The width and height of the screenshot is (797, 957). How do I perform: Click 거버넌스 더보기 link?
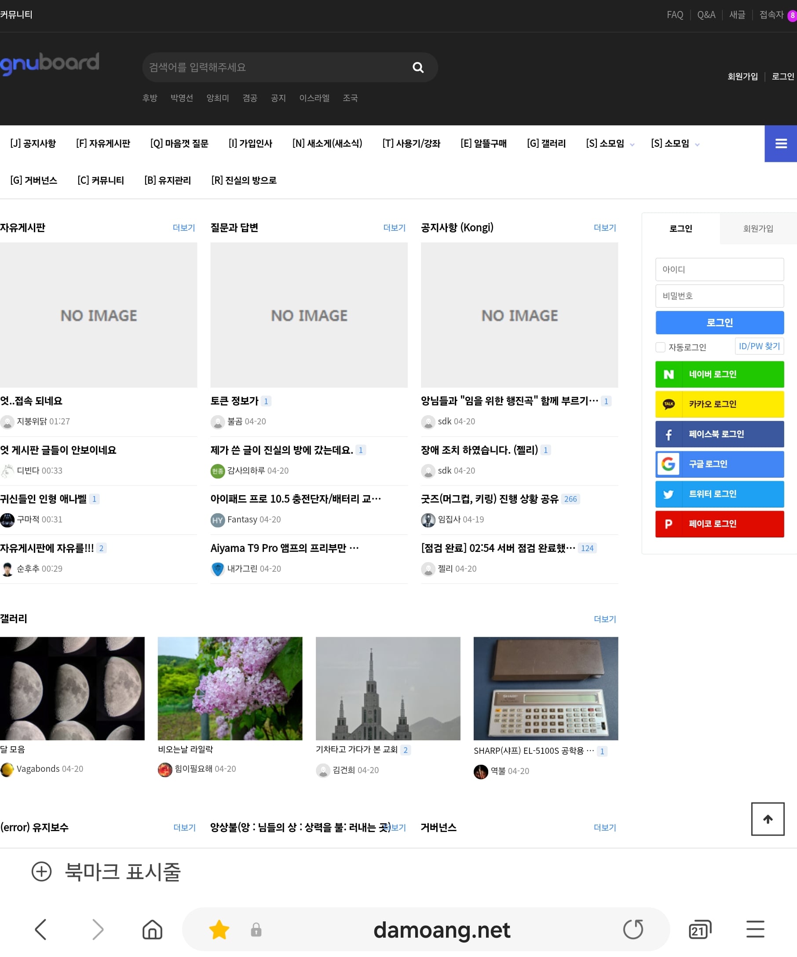[605, 828]
